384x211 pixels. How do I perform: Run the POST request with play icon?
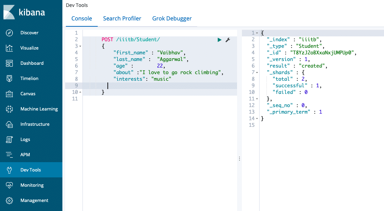[x=219, y=40]
